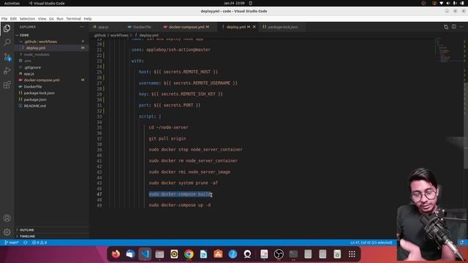The height and width of the screenshot is (263, 468).
Task: Switch to the app.js tab
Action: [x=104, y=27]
